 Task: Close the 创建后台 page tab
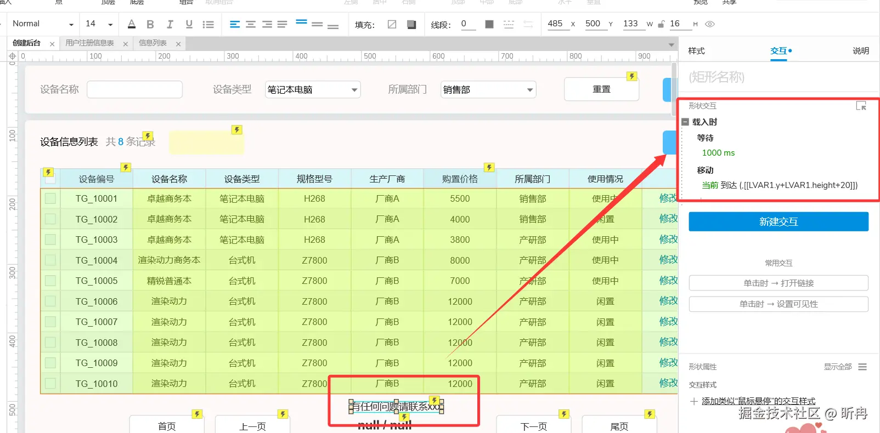pos(52,44)
